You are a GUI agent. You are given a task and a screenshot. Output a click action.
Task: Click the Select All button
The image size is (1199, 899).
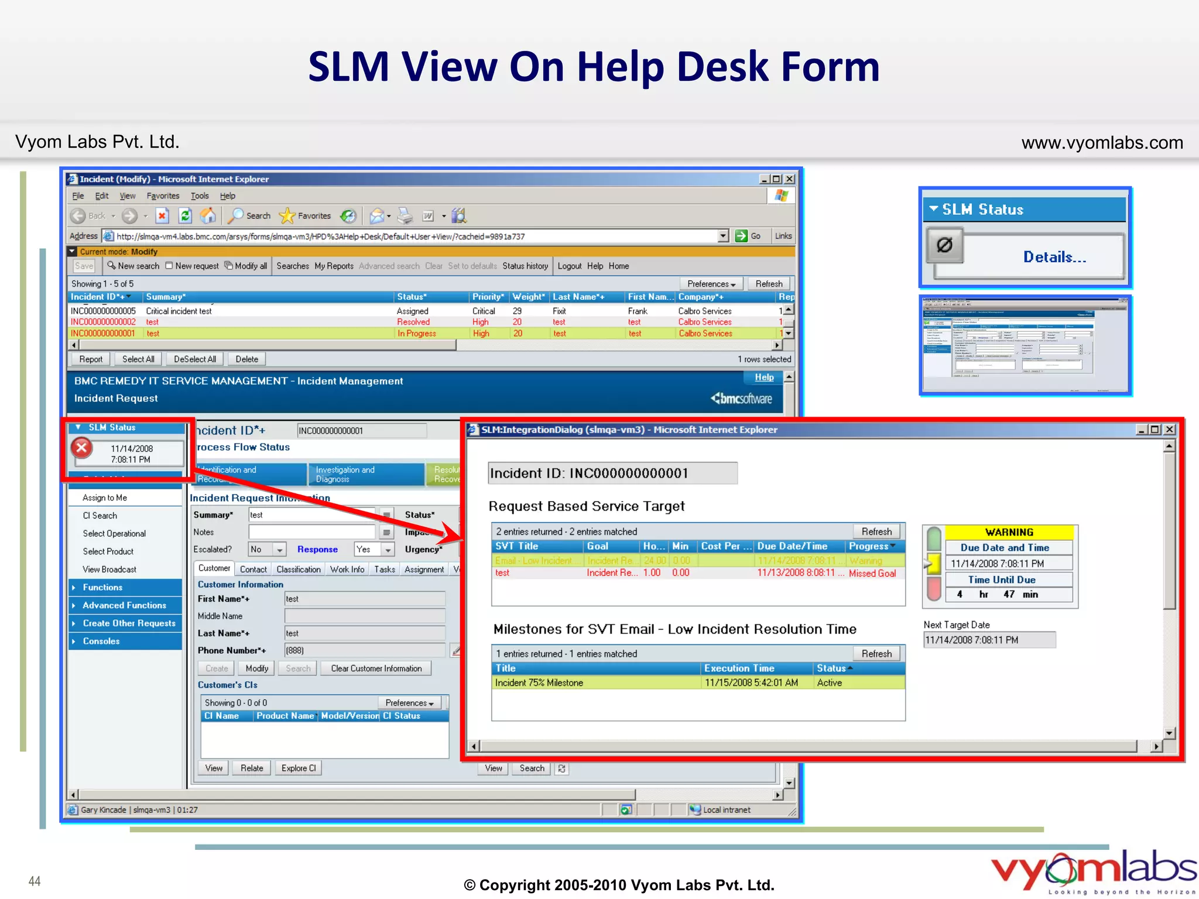138,359
